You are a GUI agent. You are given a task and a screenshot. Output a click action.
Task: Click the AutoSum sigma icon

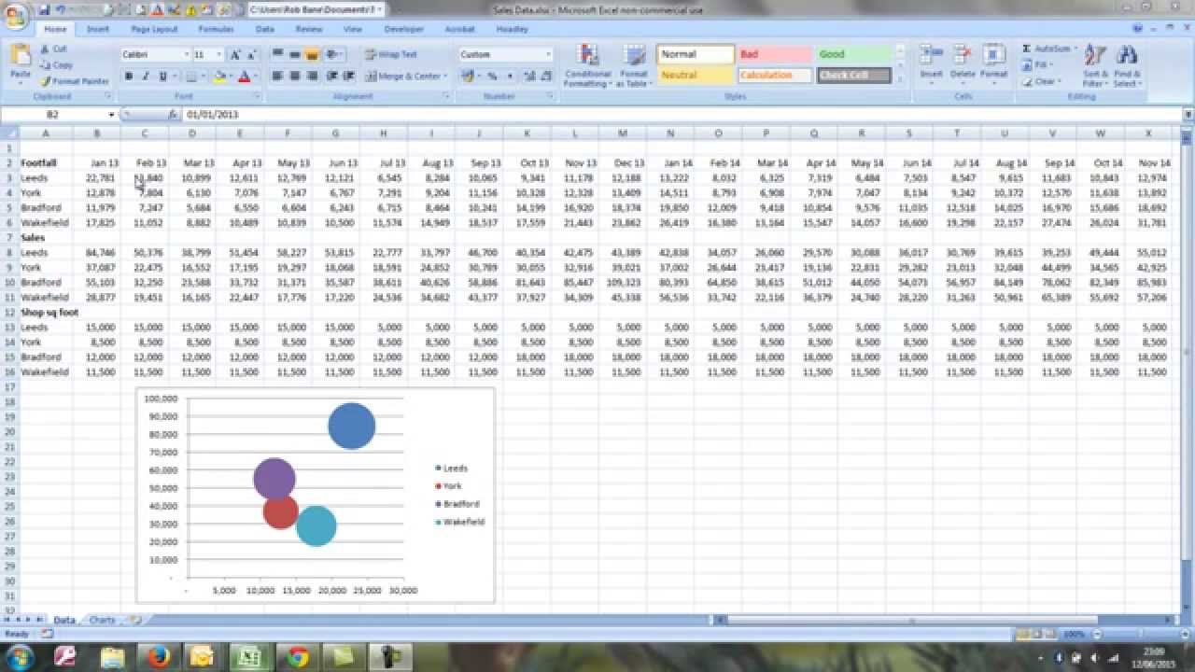coord(1027,49)
